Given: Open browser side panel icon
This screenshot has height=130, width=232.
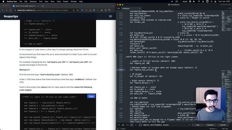Looking at the screenshot, I should [x=105, y=10].
